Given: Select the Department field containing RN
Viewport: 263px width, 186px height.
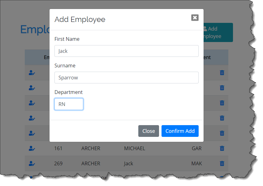Looking at the screenshot, I should [x=69, y=104].
